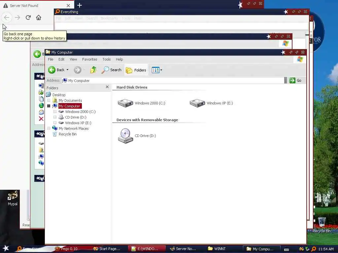This screenshot has width=338, height=253.
Task: Click the green Back arrow in My Computer
Action: tap(52, 70)
